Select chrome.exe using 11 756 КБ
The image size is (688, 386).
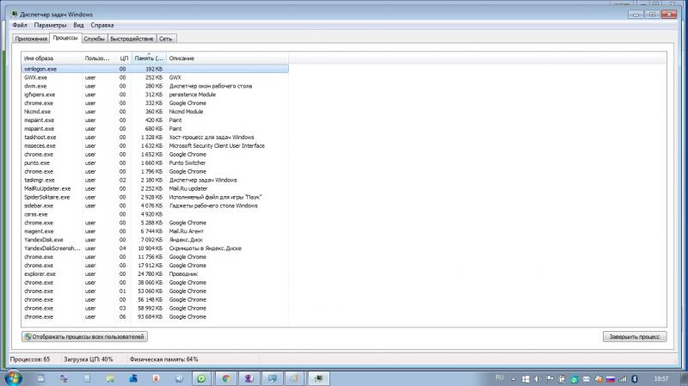155,257
